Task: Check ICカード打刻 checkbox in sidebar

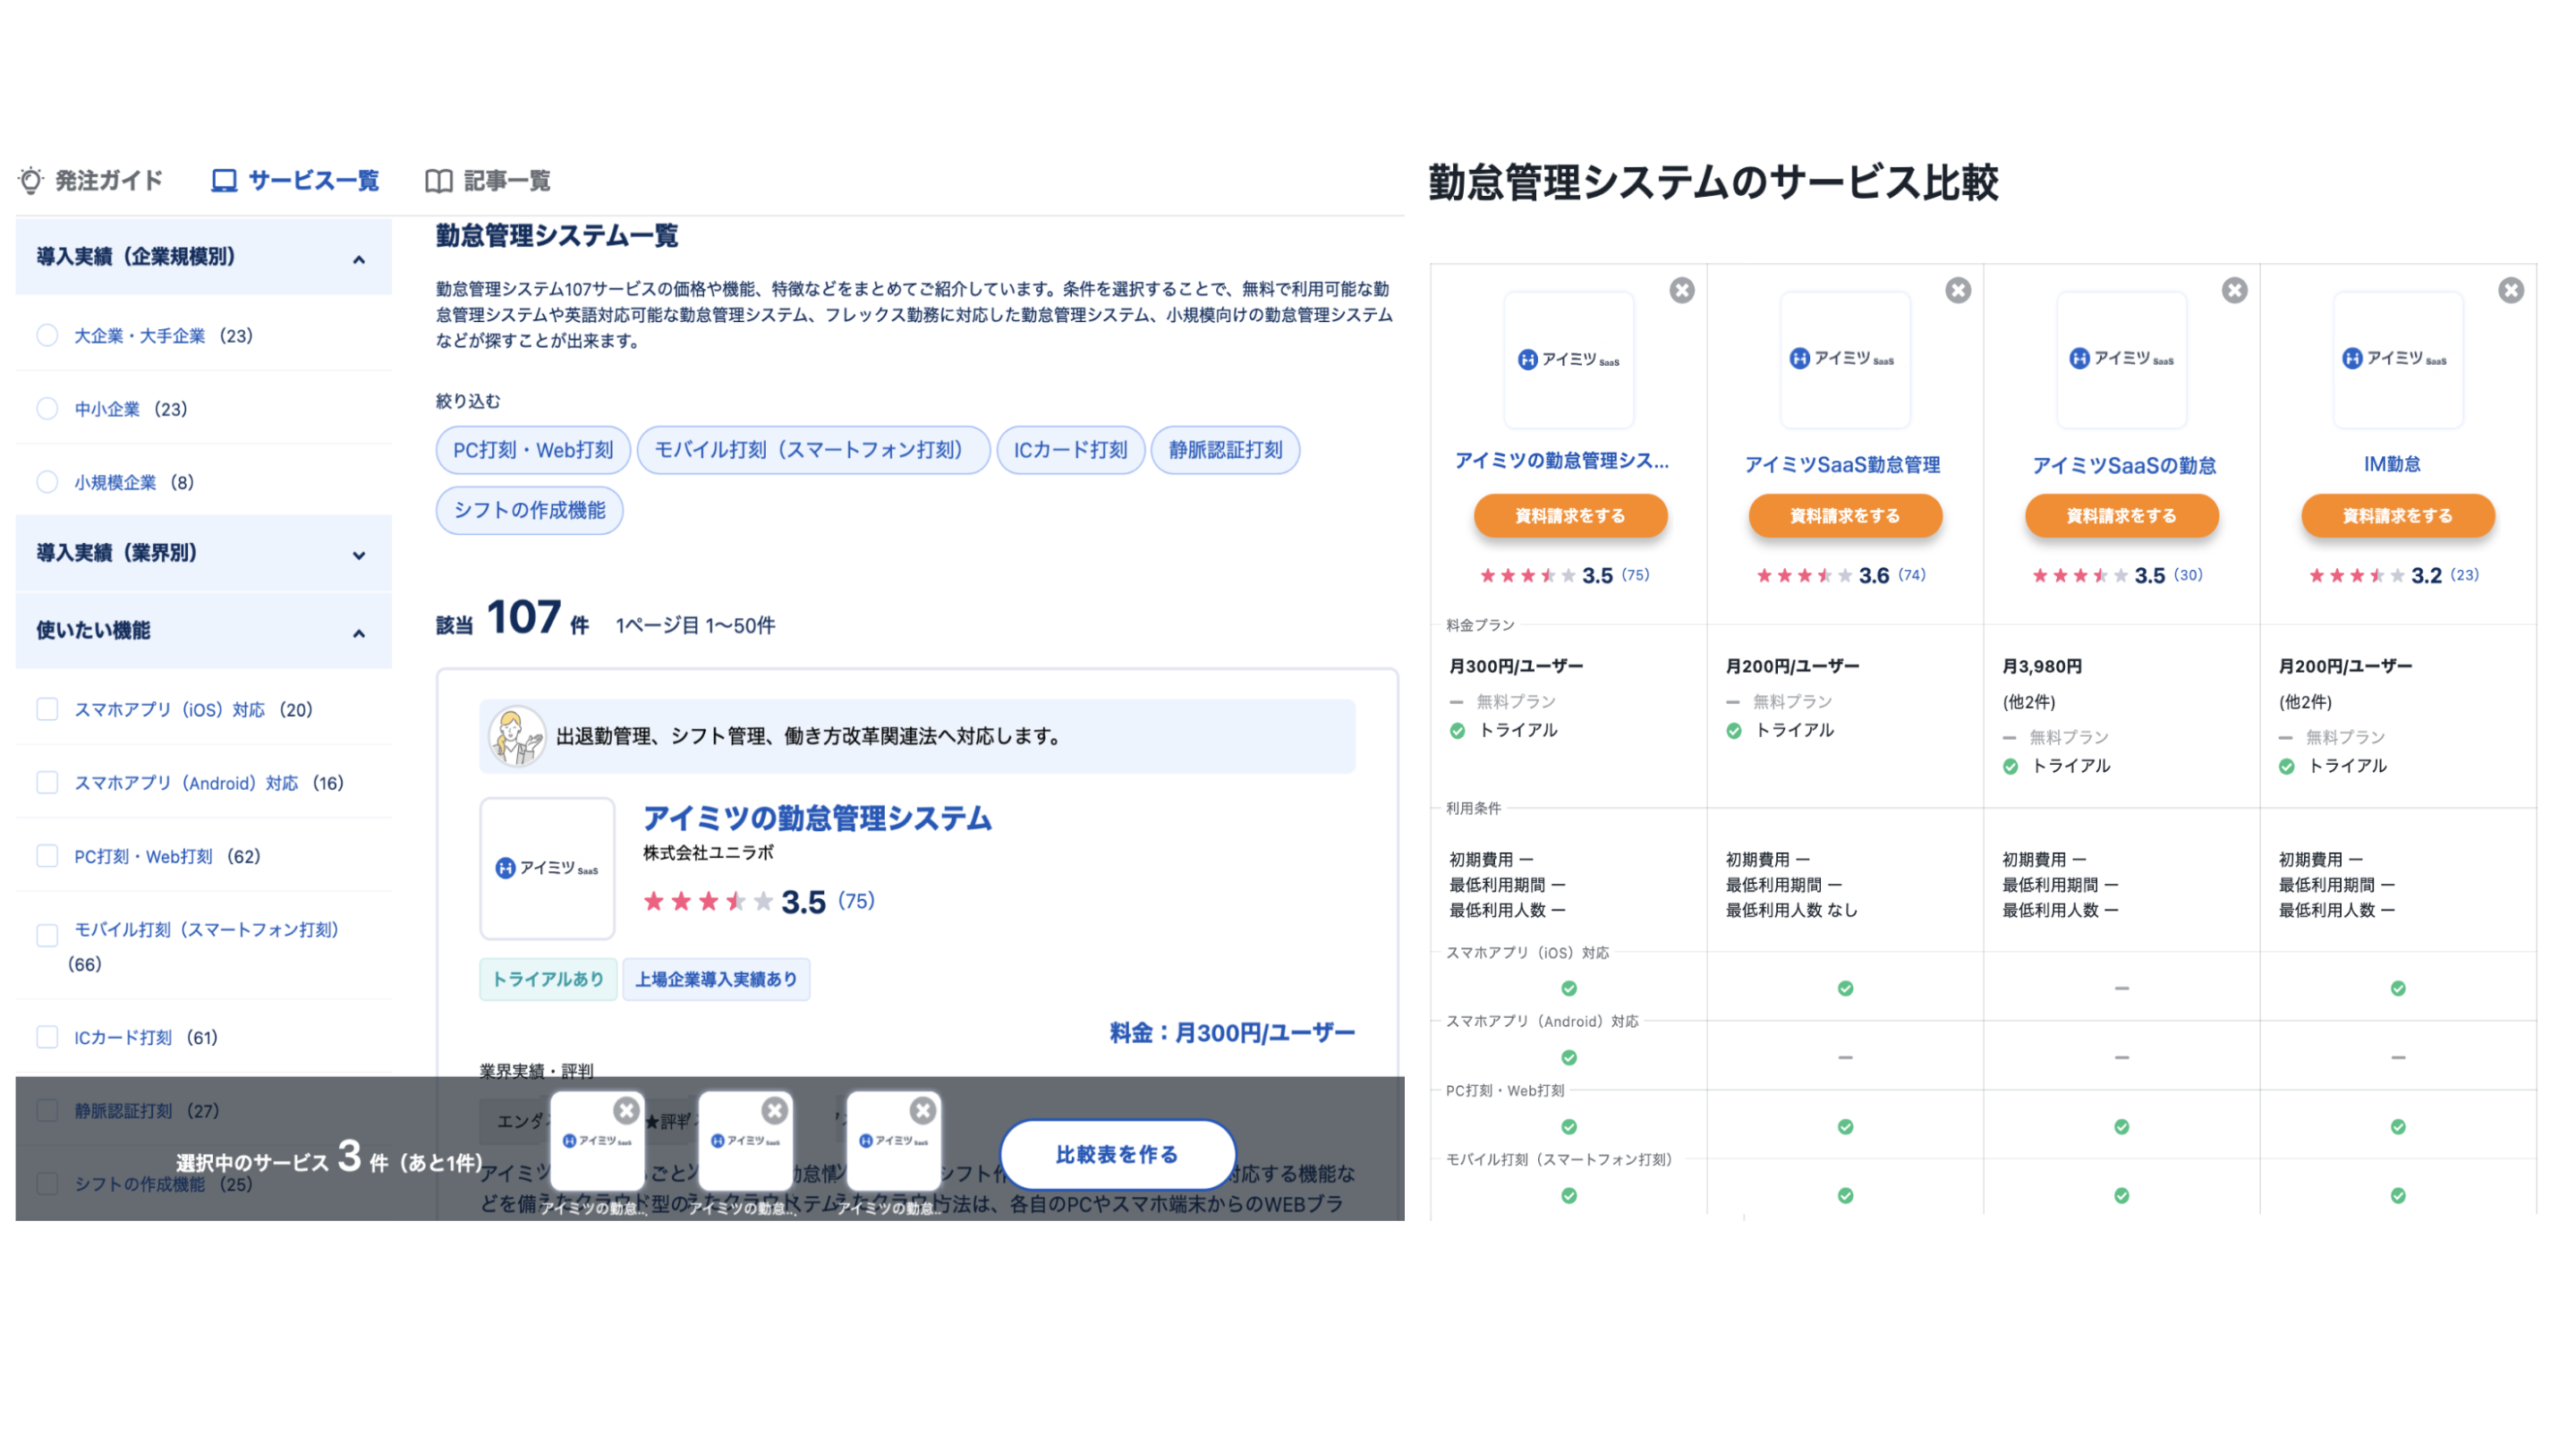Action: tap(47, 1037)
